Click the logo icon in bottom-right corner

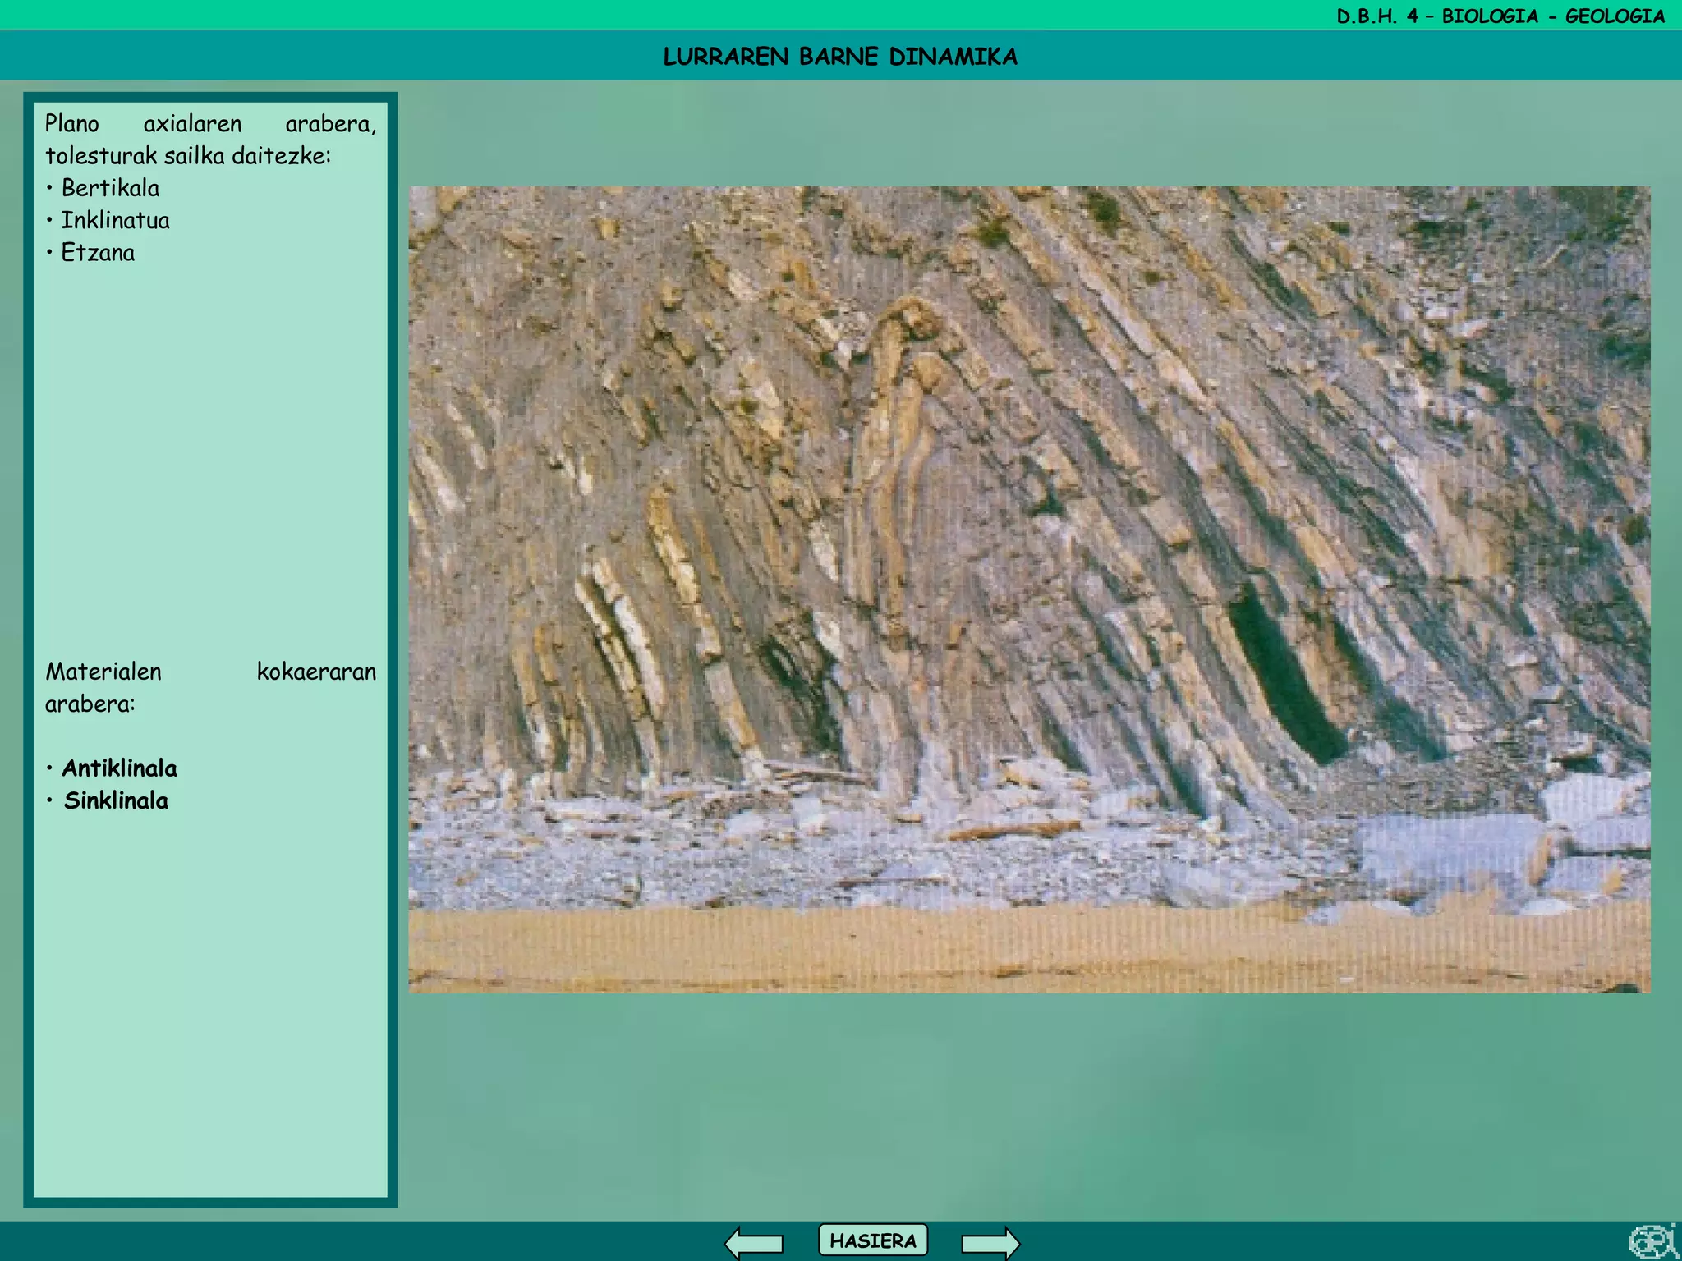pyautogui.click(x=1652, y=1241)
